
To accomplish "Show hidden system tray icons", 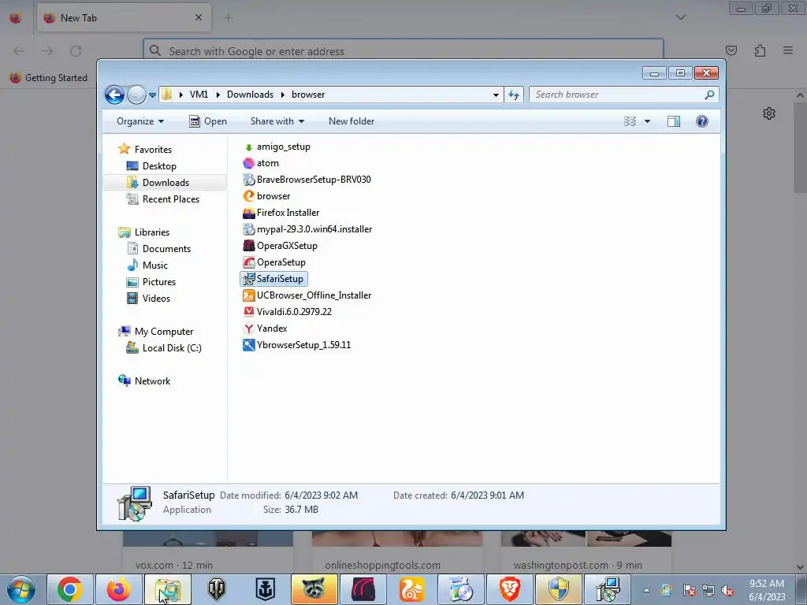I will 646,591.
